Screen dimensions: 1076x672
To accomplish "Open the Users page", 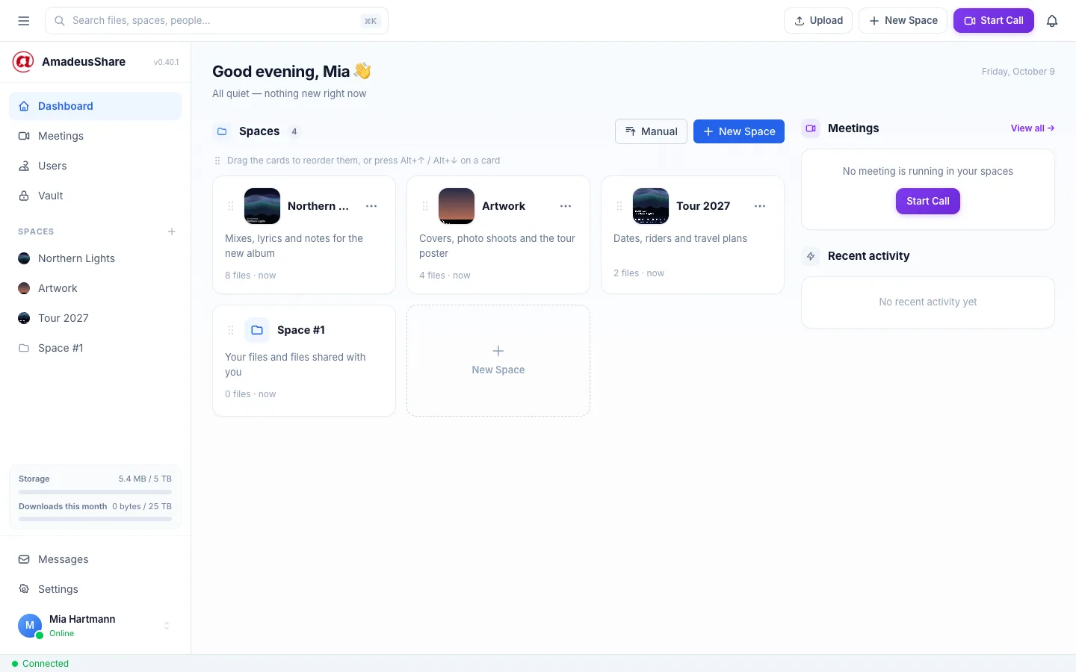I will 95,166.
